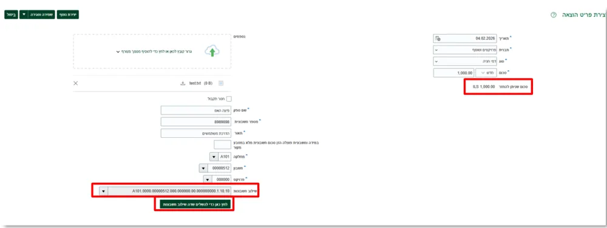Viewport: 607px width, 228px height.
Task: Click the date field showing 04.02.2026
Action: pyautogui.click(x=465, y=38)
